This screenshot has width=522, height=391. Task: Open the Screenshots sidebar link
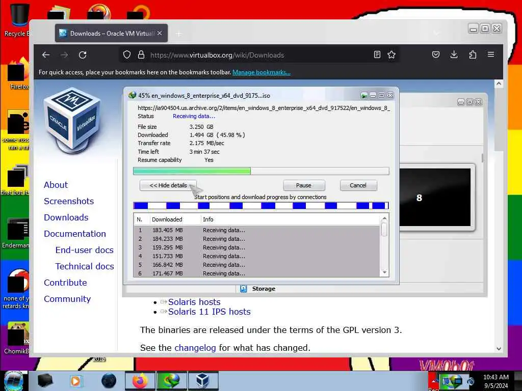(69, 201)
